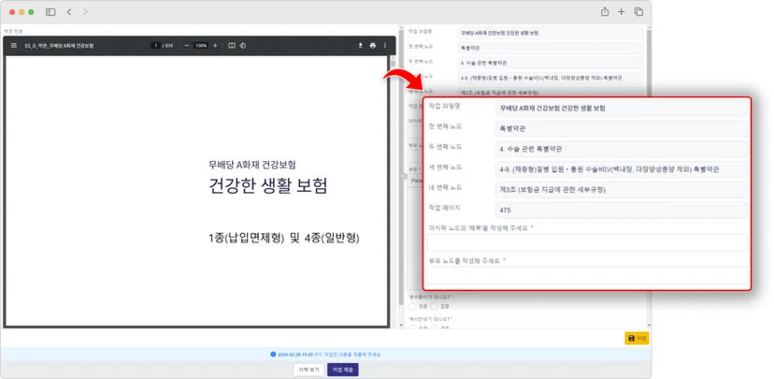Click the notice text beside the info icon
The height and width of the screenshot is (379, 774).
[329, 355]
